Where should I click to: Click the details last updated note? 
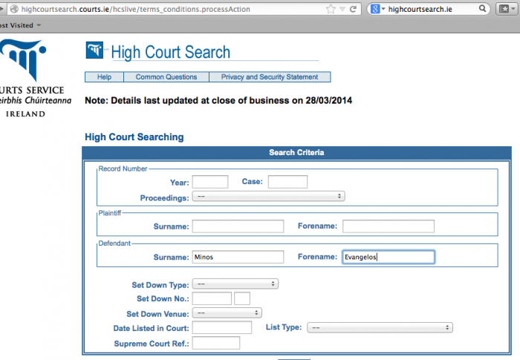[218, 100]
